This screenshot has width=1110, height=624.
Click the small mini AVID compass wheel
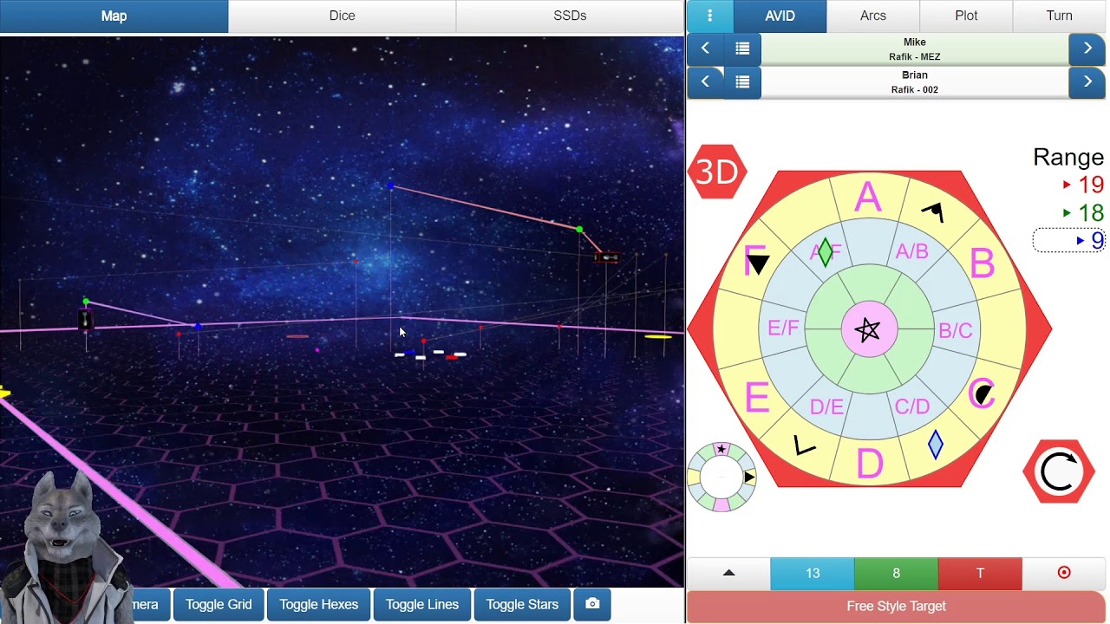721,477
